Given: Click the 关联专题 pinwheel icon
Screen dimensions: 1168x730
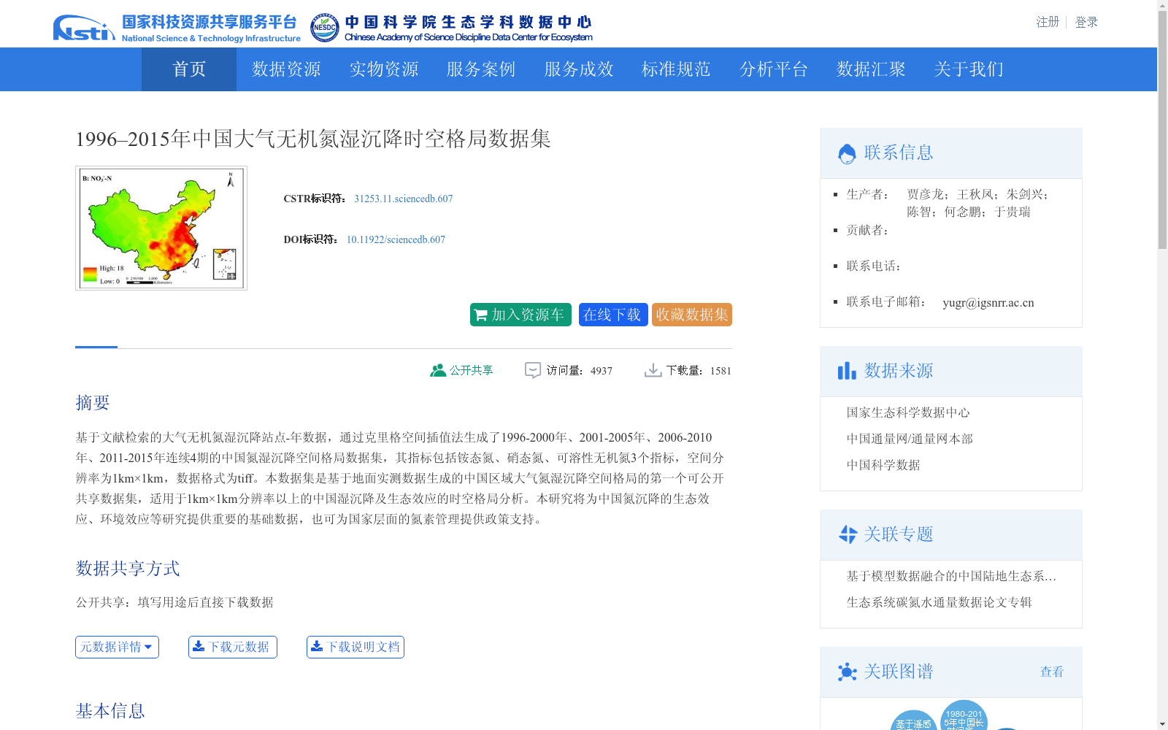Looking at the screenshot, I should 848,534.
